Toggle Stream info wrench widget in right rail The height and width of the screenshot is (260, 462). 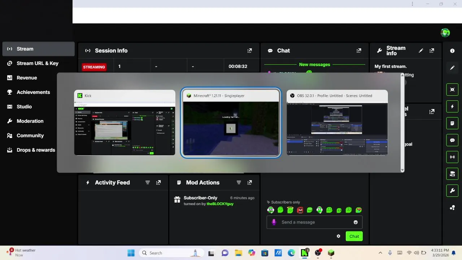click(452, 191)
